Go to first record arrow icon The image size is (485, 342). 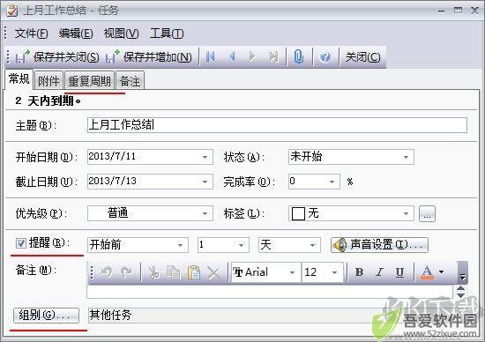[x=211, y=56]
